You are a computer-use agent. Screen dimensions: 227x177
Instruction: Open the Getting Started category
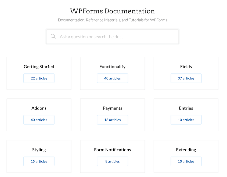[x=39, y=66]
